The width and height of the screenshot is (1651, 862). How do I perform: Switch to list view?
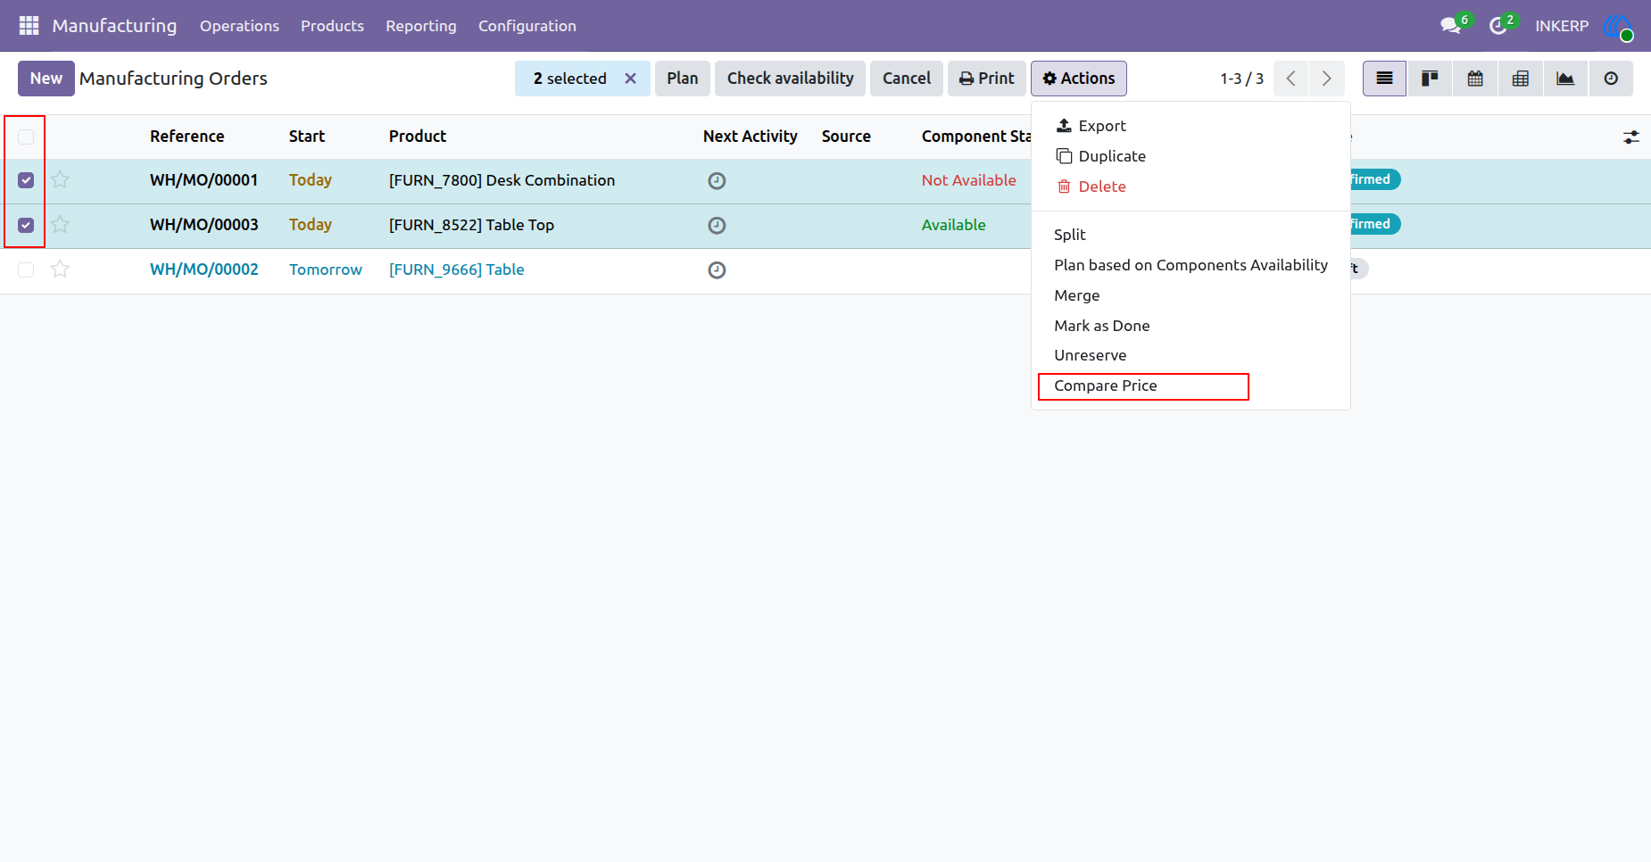[1384, 79]
